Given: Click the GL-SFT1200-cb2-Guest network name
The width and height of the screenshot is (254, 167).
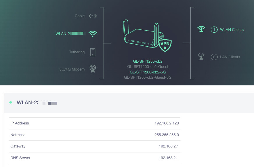Looking at the screenshot, I should point(148,67).
